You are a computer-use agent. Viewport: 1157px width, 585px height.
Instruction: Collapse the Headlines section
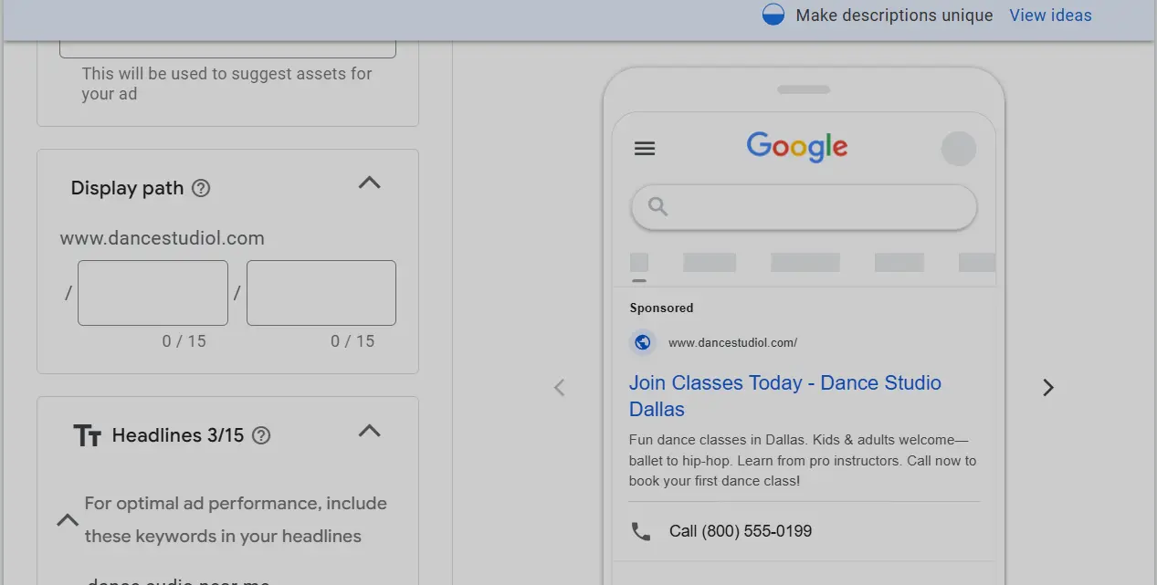369,431
